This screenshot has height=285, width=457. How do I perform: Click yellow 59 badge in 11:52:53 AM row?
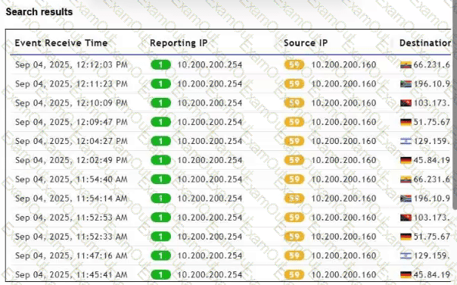click(294, 218)
